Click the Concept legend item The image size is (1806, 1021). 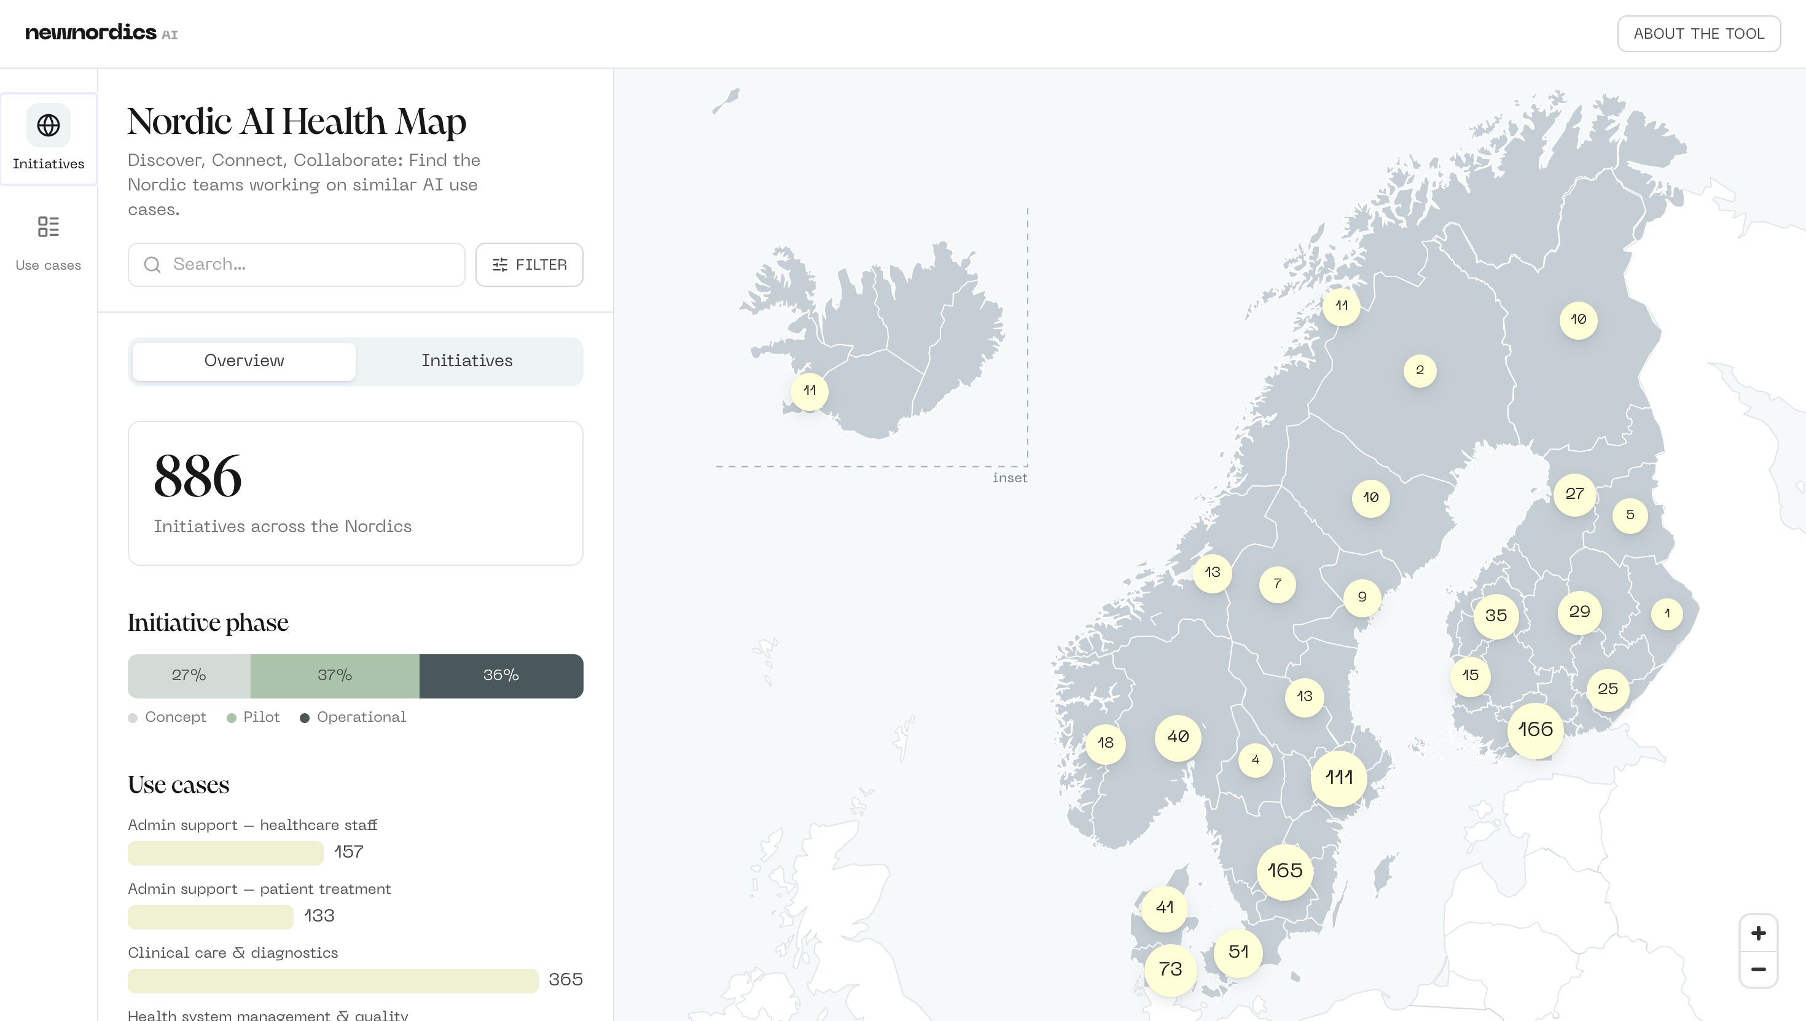click(x=168, y=718)
